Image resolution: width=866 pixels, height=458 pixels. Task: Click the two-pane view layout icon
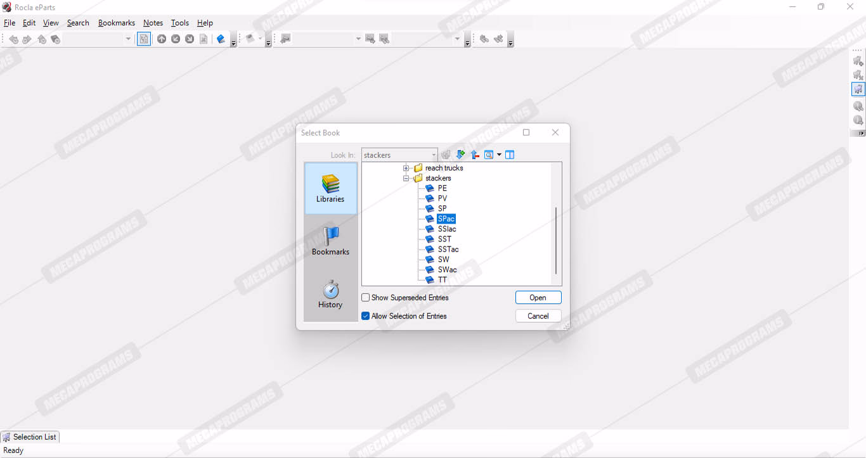(x=510, y=155)
